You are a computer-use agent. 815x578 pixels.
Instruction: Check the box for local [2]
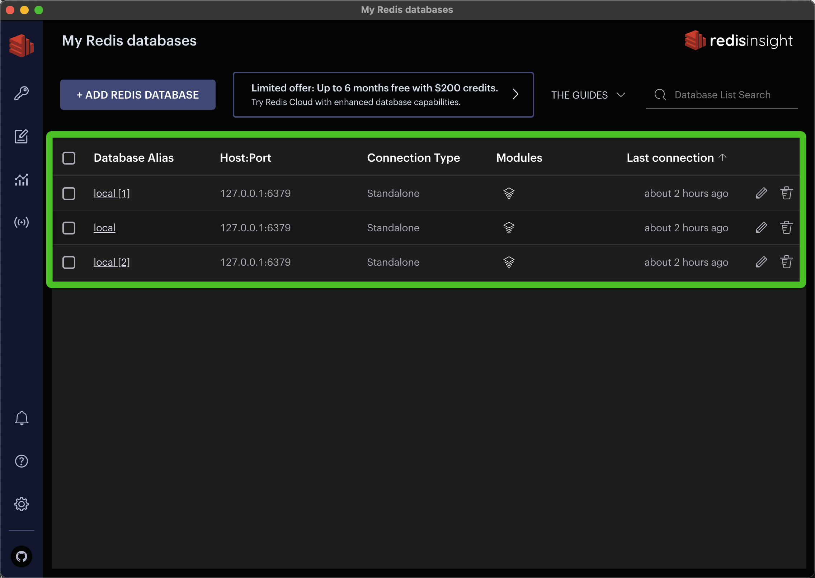pyautogui.click(x=69, y=262)
